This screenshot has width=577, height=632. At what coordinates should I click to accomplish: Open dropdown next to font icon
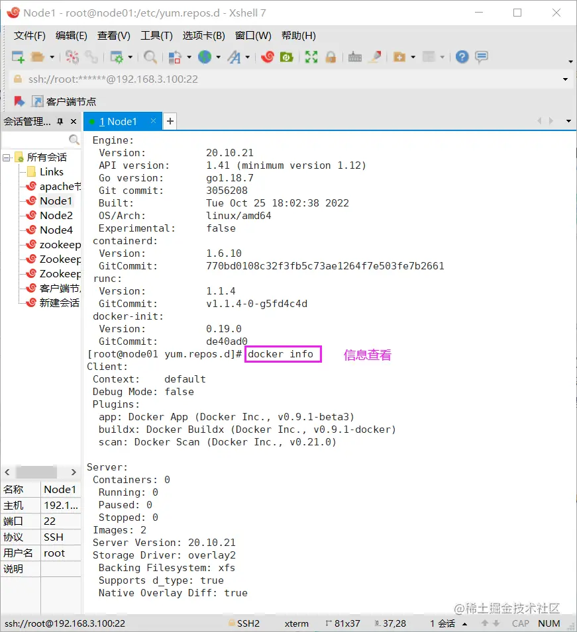(248, 57)
